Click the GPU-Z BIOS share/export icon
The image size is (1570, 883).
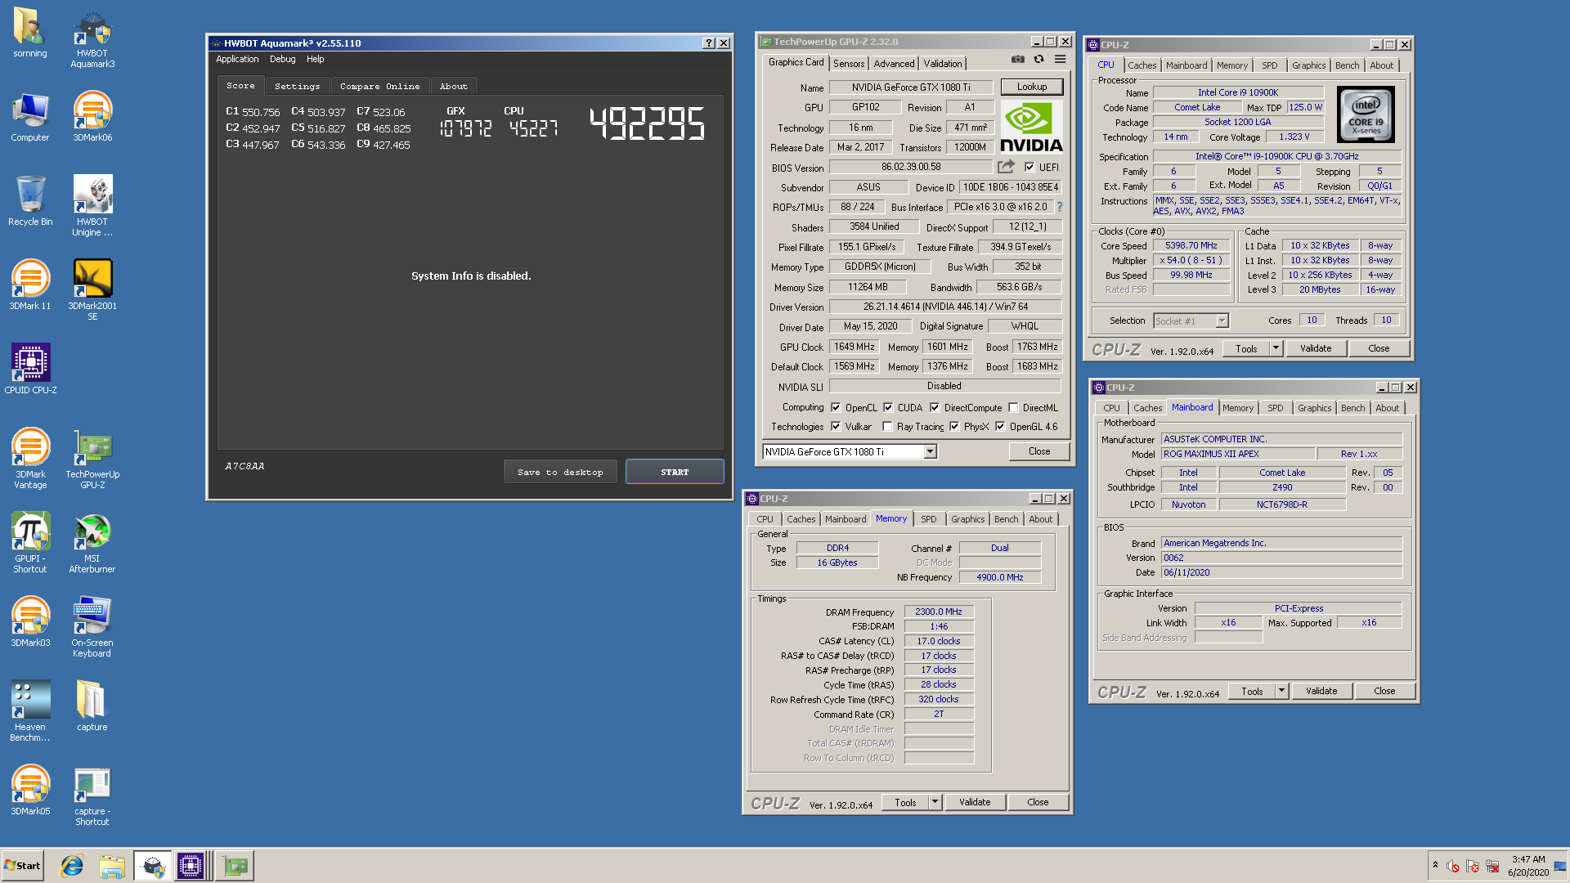pyautogui.click(x=1006, y=167)
